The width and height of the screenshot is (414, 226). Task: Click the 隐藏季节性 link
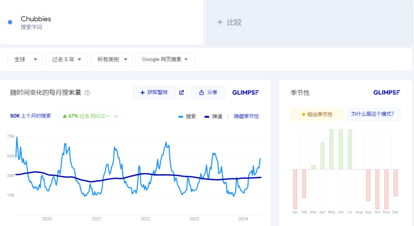(246, 116)
